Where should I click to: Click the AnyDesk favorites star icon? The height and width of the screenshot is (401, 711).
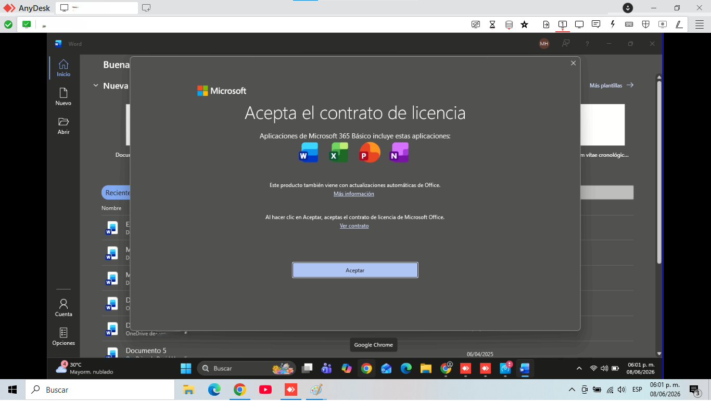point(525,24)
